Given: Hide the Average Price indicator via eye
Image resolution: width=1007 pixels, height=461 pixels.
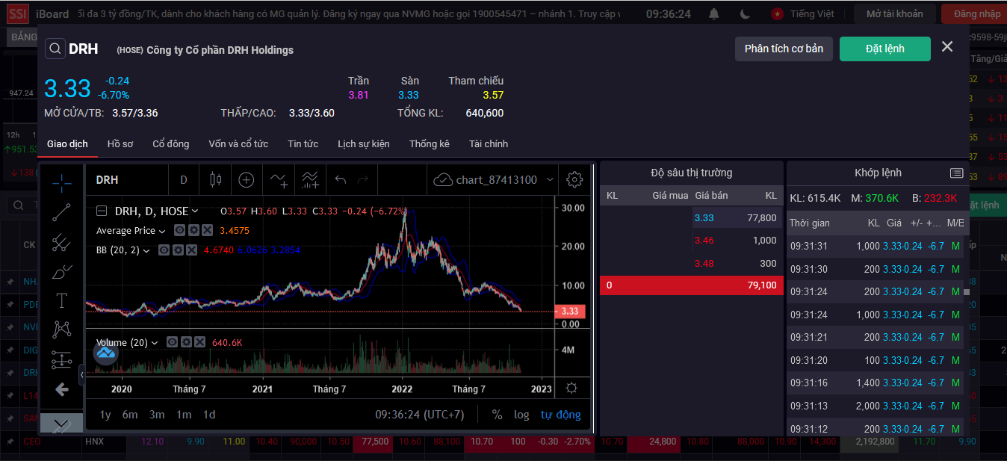Looking at the screenshot, I should [179, 231].
